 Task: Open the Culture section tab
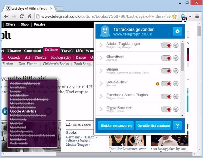pyautogui.click(x=51, y=50)
